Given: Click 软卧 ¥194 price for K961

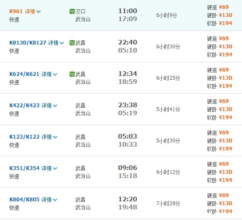Looking at the screenshot, I should coord(219,23).
